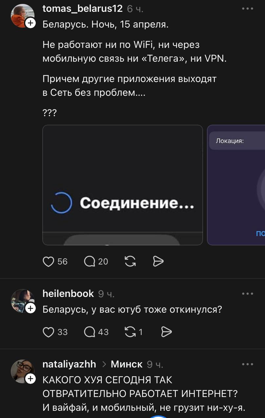Follow heilenbook via avatar plus badge

point(31,308)
